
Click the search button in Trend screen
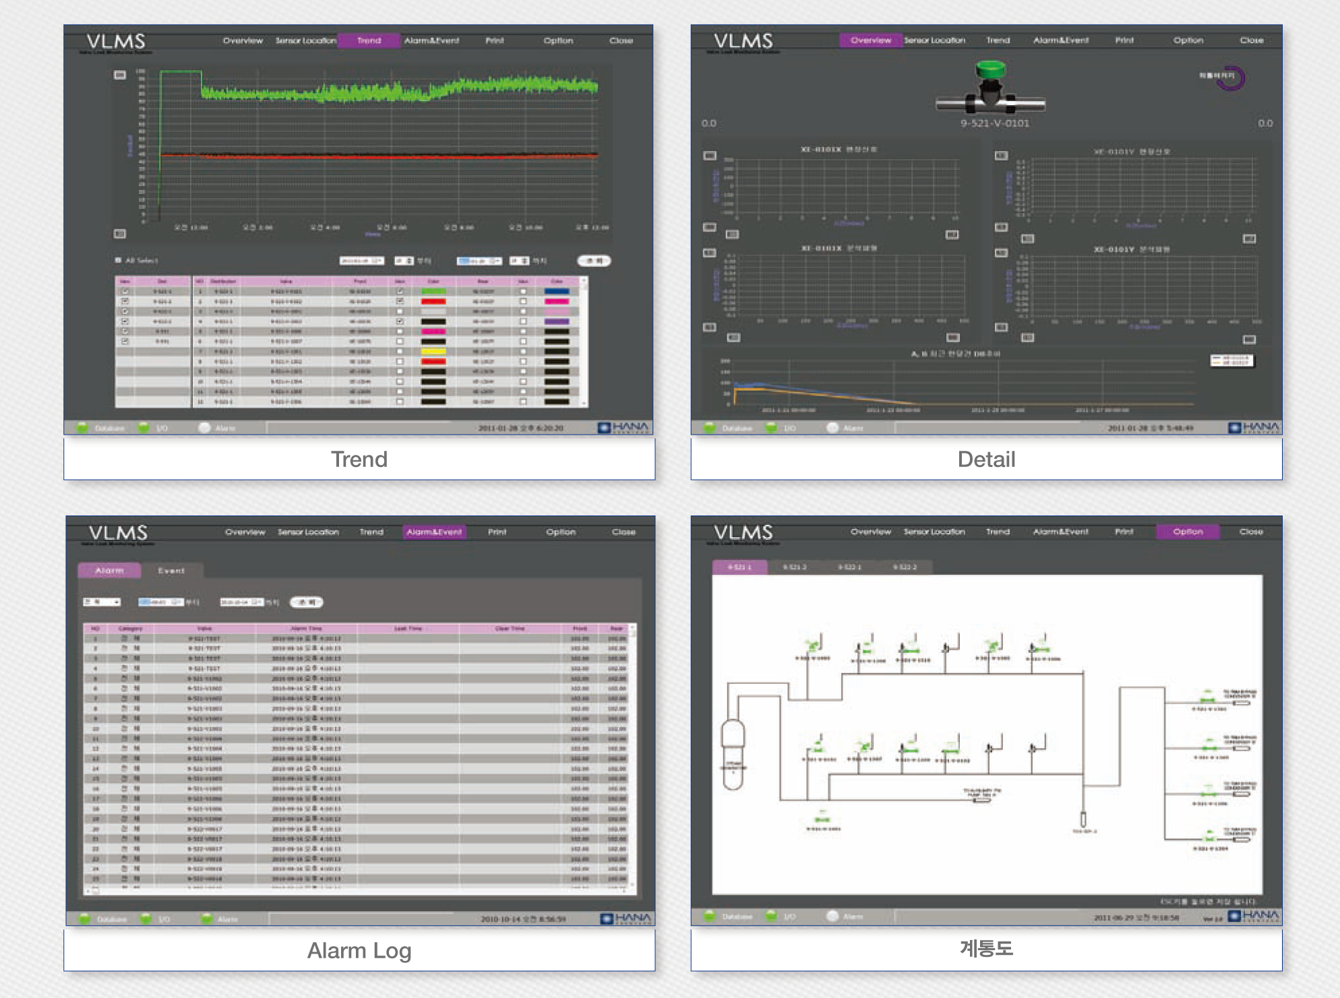pos(594,260)
